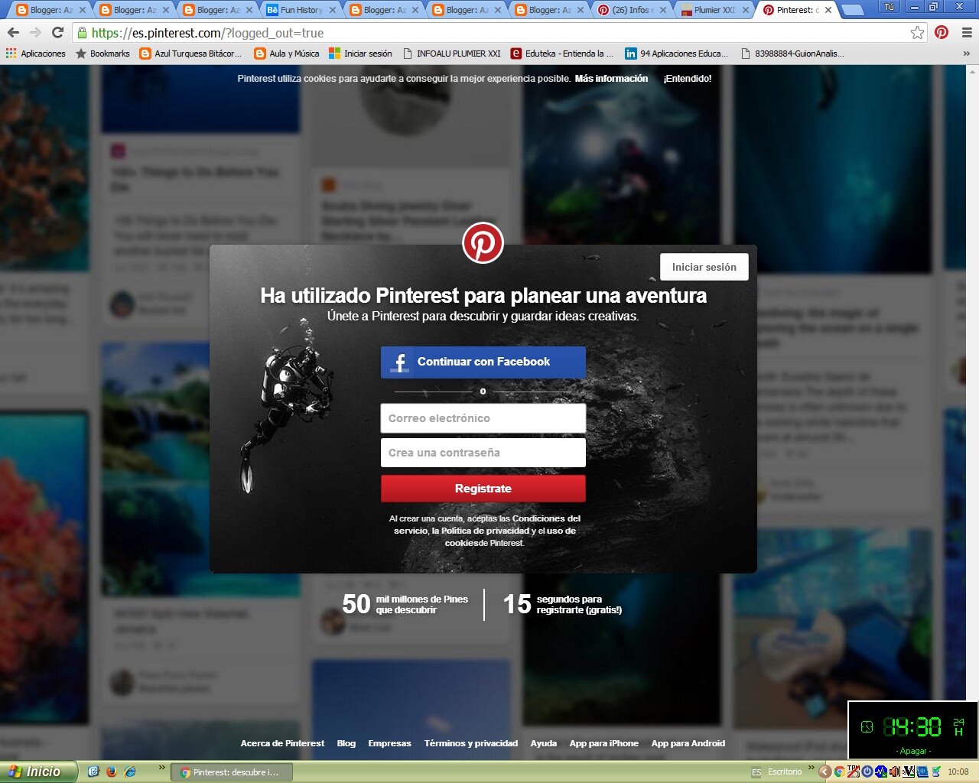Focus the Correo electrónico input field
This screenshot has width=979, height=783.
(x=483, y=418)
